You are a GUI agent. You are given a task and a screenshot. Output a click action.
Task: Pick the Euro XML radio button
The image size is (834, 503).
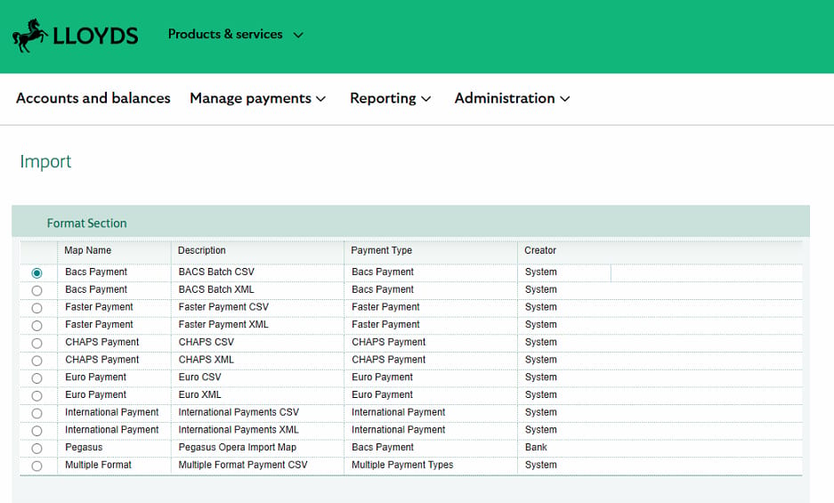click(x=36, y=396)
